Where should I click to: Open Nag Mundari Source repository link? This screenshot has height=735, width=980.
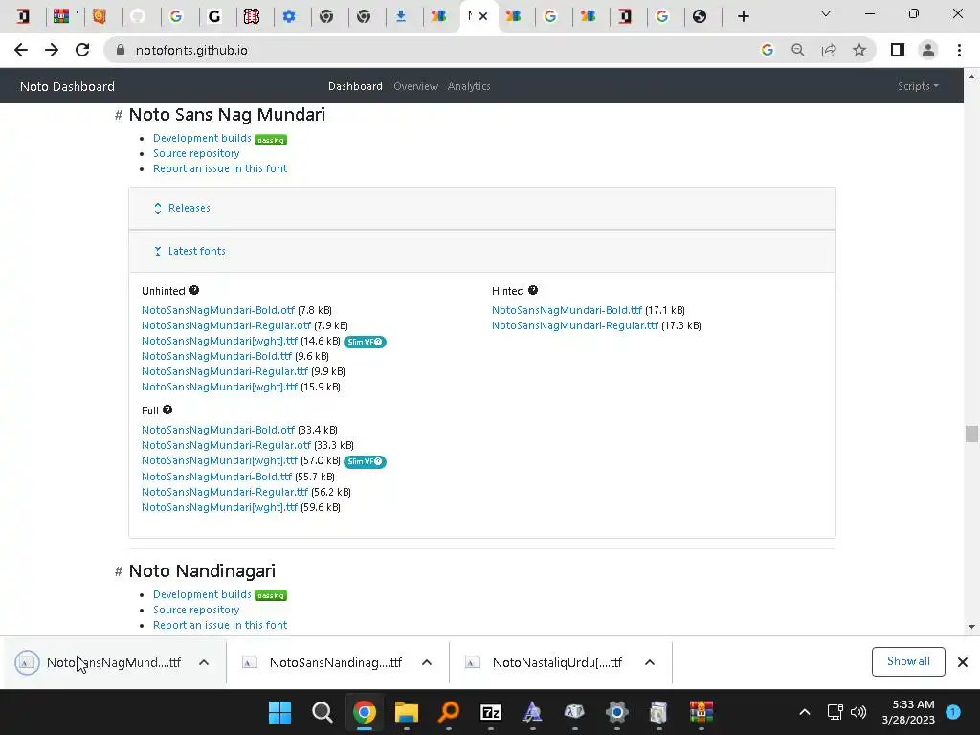pyautogui.click(x=196, y=153)
